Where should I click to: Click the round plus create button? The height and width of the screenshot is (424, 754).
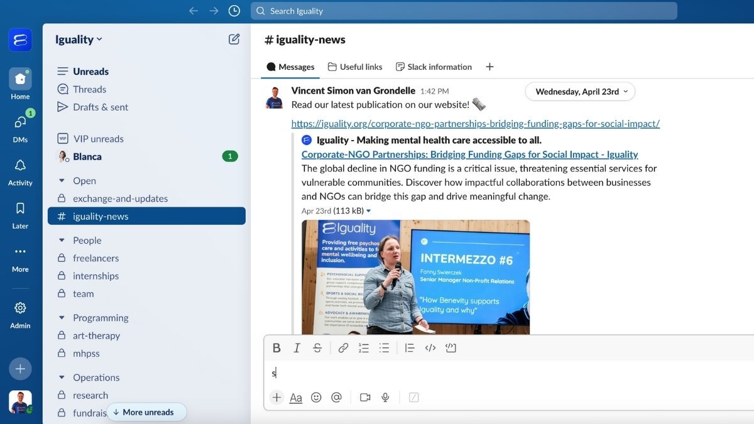(20, 369)
